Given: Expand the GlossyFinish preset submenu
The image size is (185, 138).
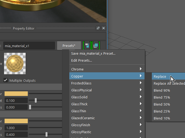Looking at the screenshot, I should tap(107, 125).
